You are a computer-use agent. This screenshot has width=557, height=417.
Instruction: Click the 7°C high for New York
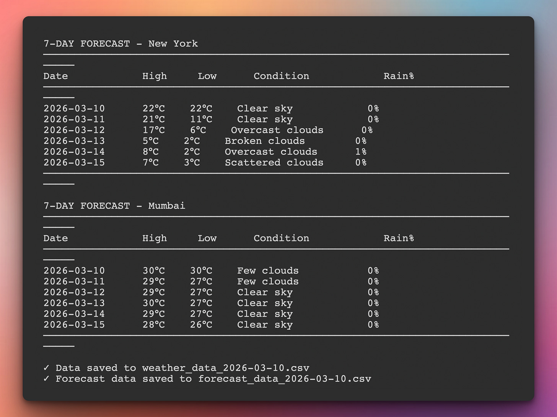click(151, 163)
